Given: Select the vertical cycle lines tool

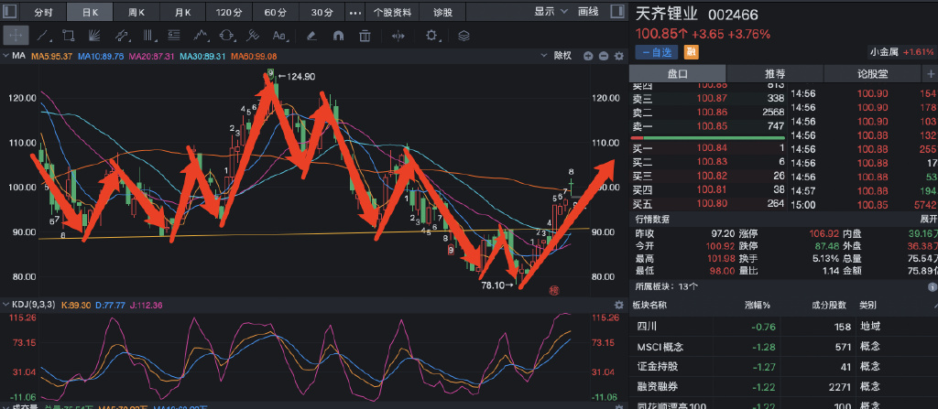Looking at the screenshot, I should tap(149, 36).
